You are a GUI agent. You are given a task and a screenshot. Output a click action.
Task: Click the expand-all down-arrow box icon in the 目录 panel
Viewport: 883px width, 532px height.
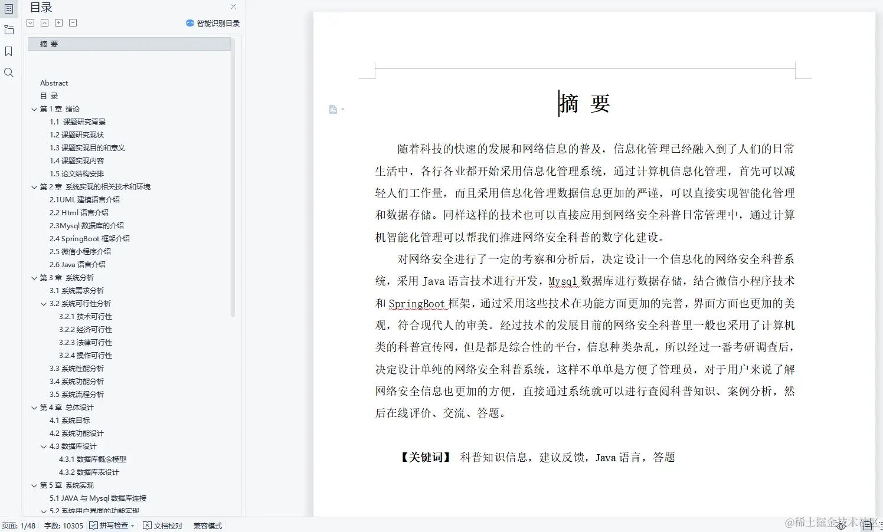pos(31,23)
